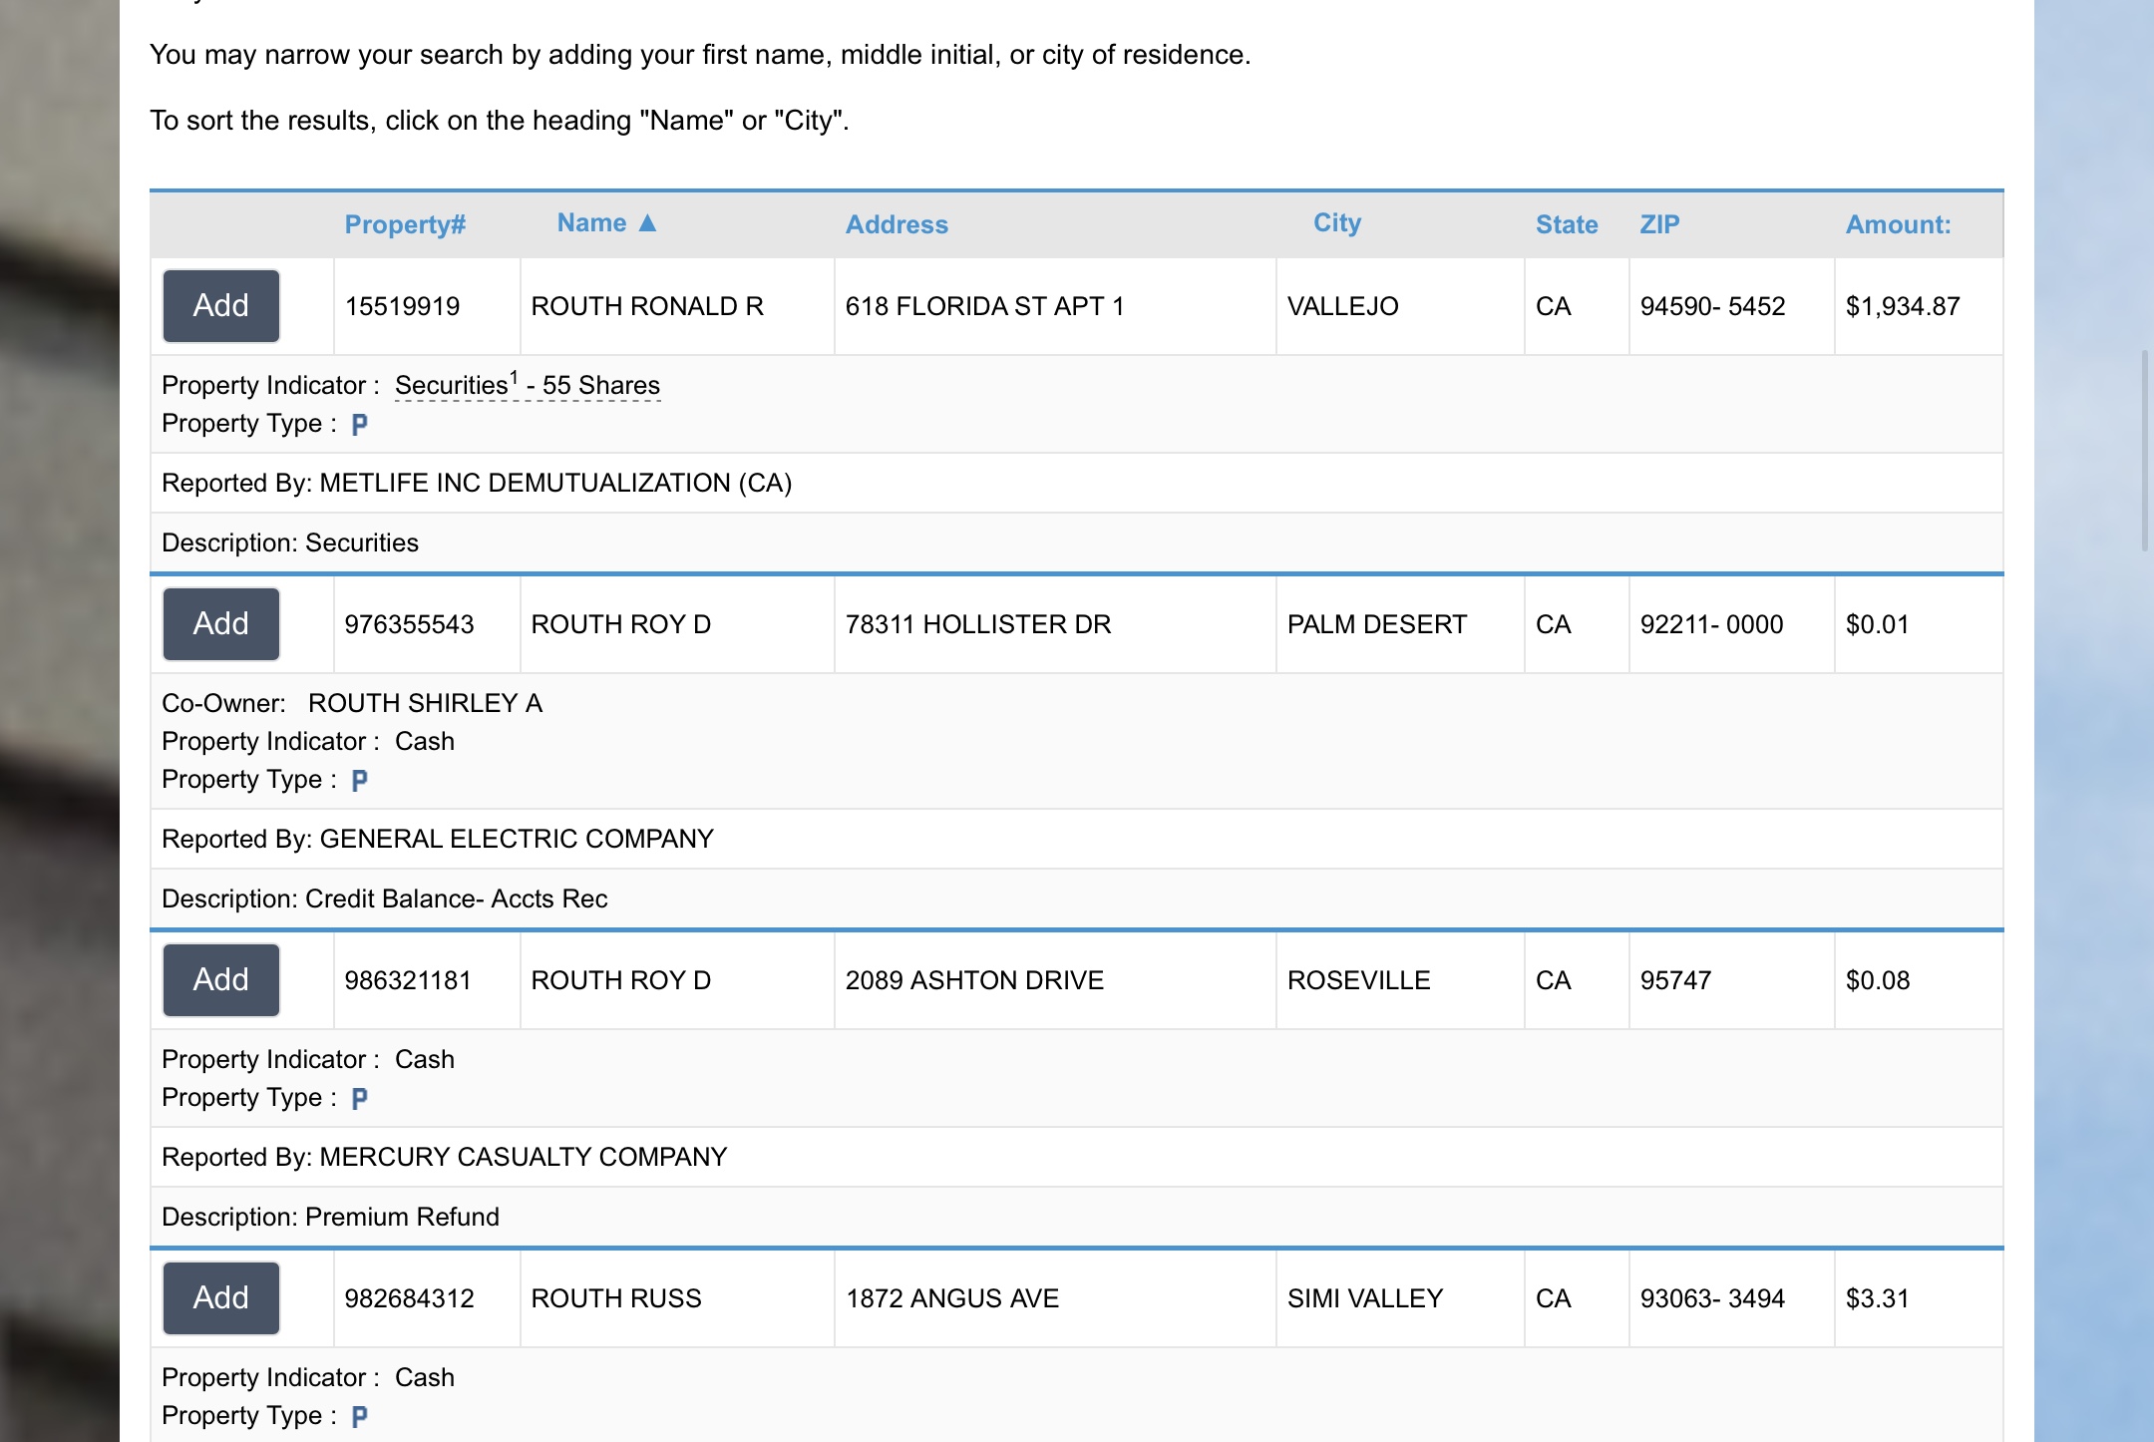
Task: Click amount $0.01
Action: [x=1877, y=624]
